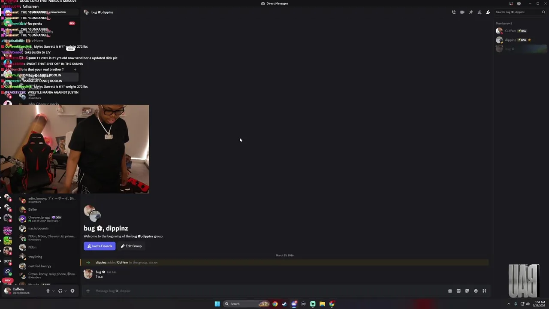Open the plus attachment button in message bar
Image resolution: width=549 pixels, height=309 pixels.
88,291
